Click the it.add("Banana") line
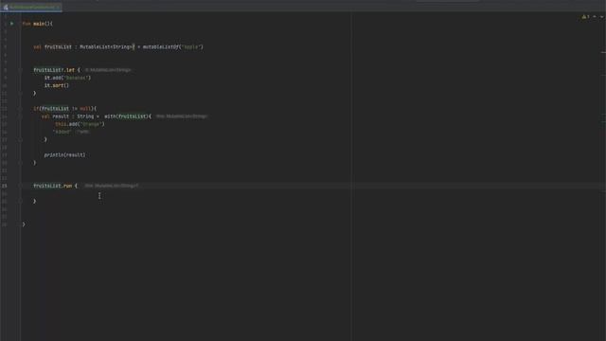Image resolution: width=606 pixels, height=341 pixels. [x=67, y=78]
